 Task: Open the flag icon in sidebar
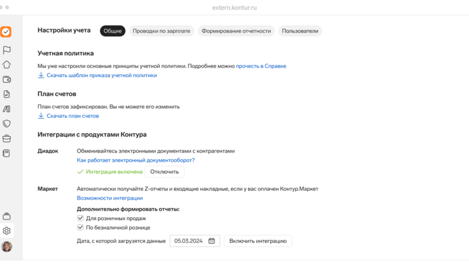7,50
